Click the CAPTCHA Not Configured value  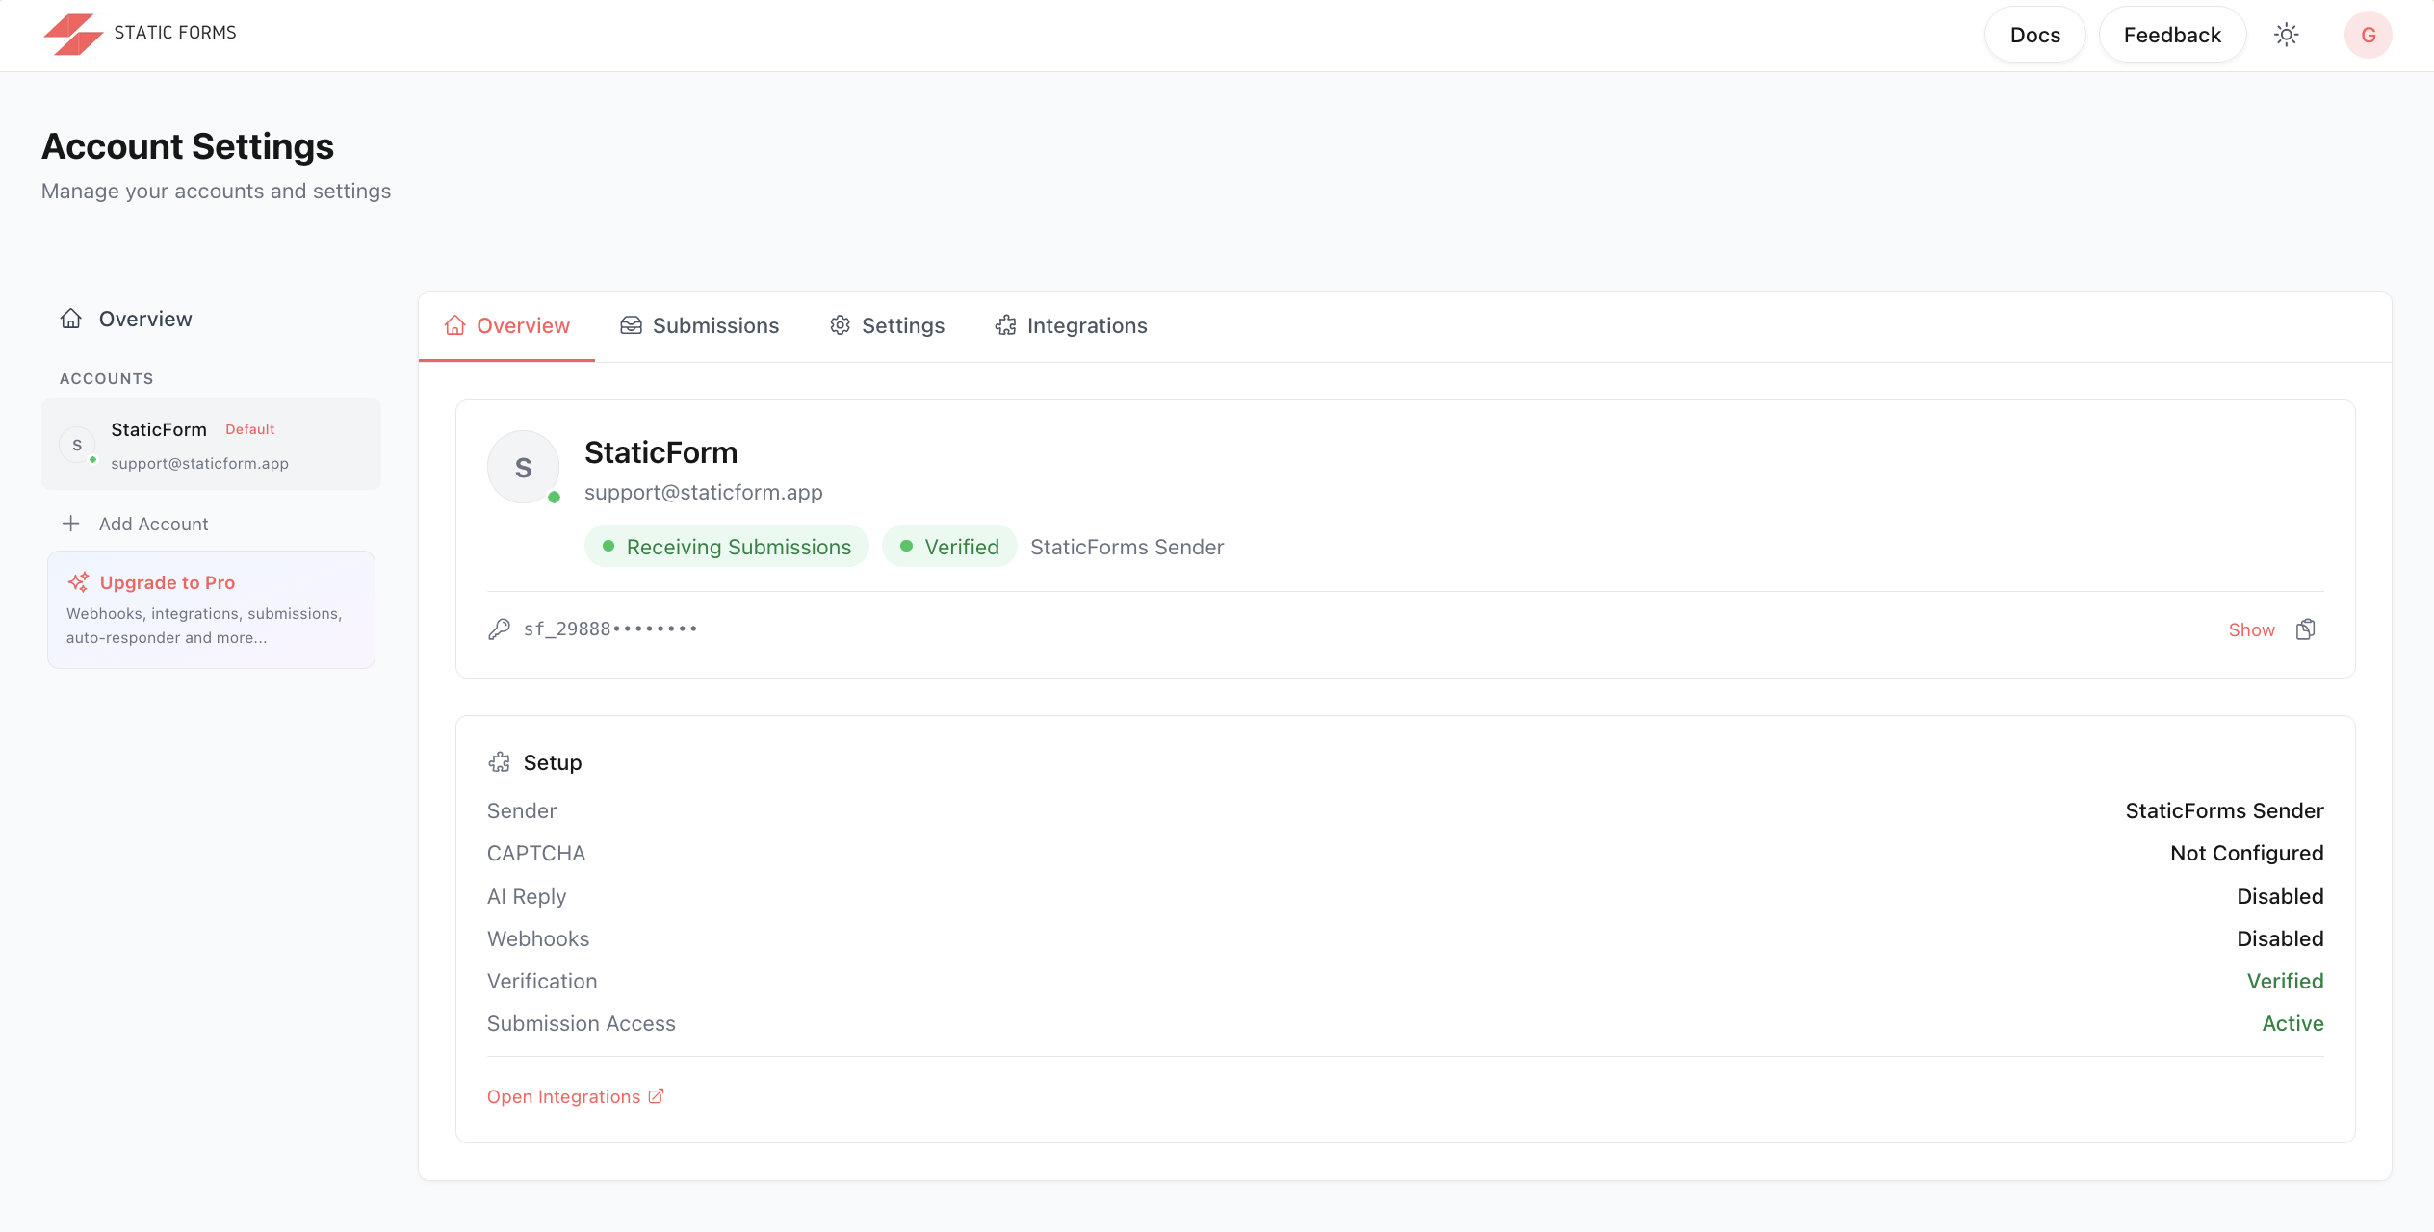point(2246,853)
